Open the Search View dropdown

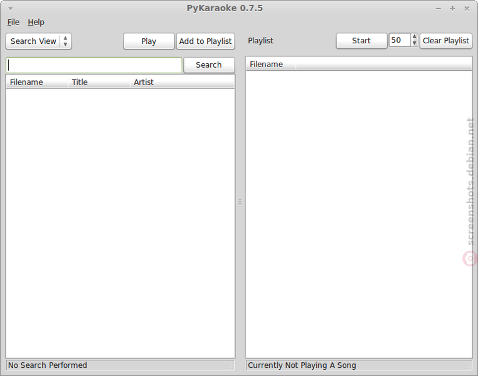coord(39,41)
